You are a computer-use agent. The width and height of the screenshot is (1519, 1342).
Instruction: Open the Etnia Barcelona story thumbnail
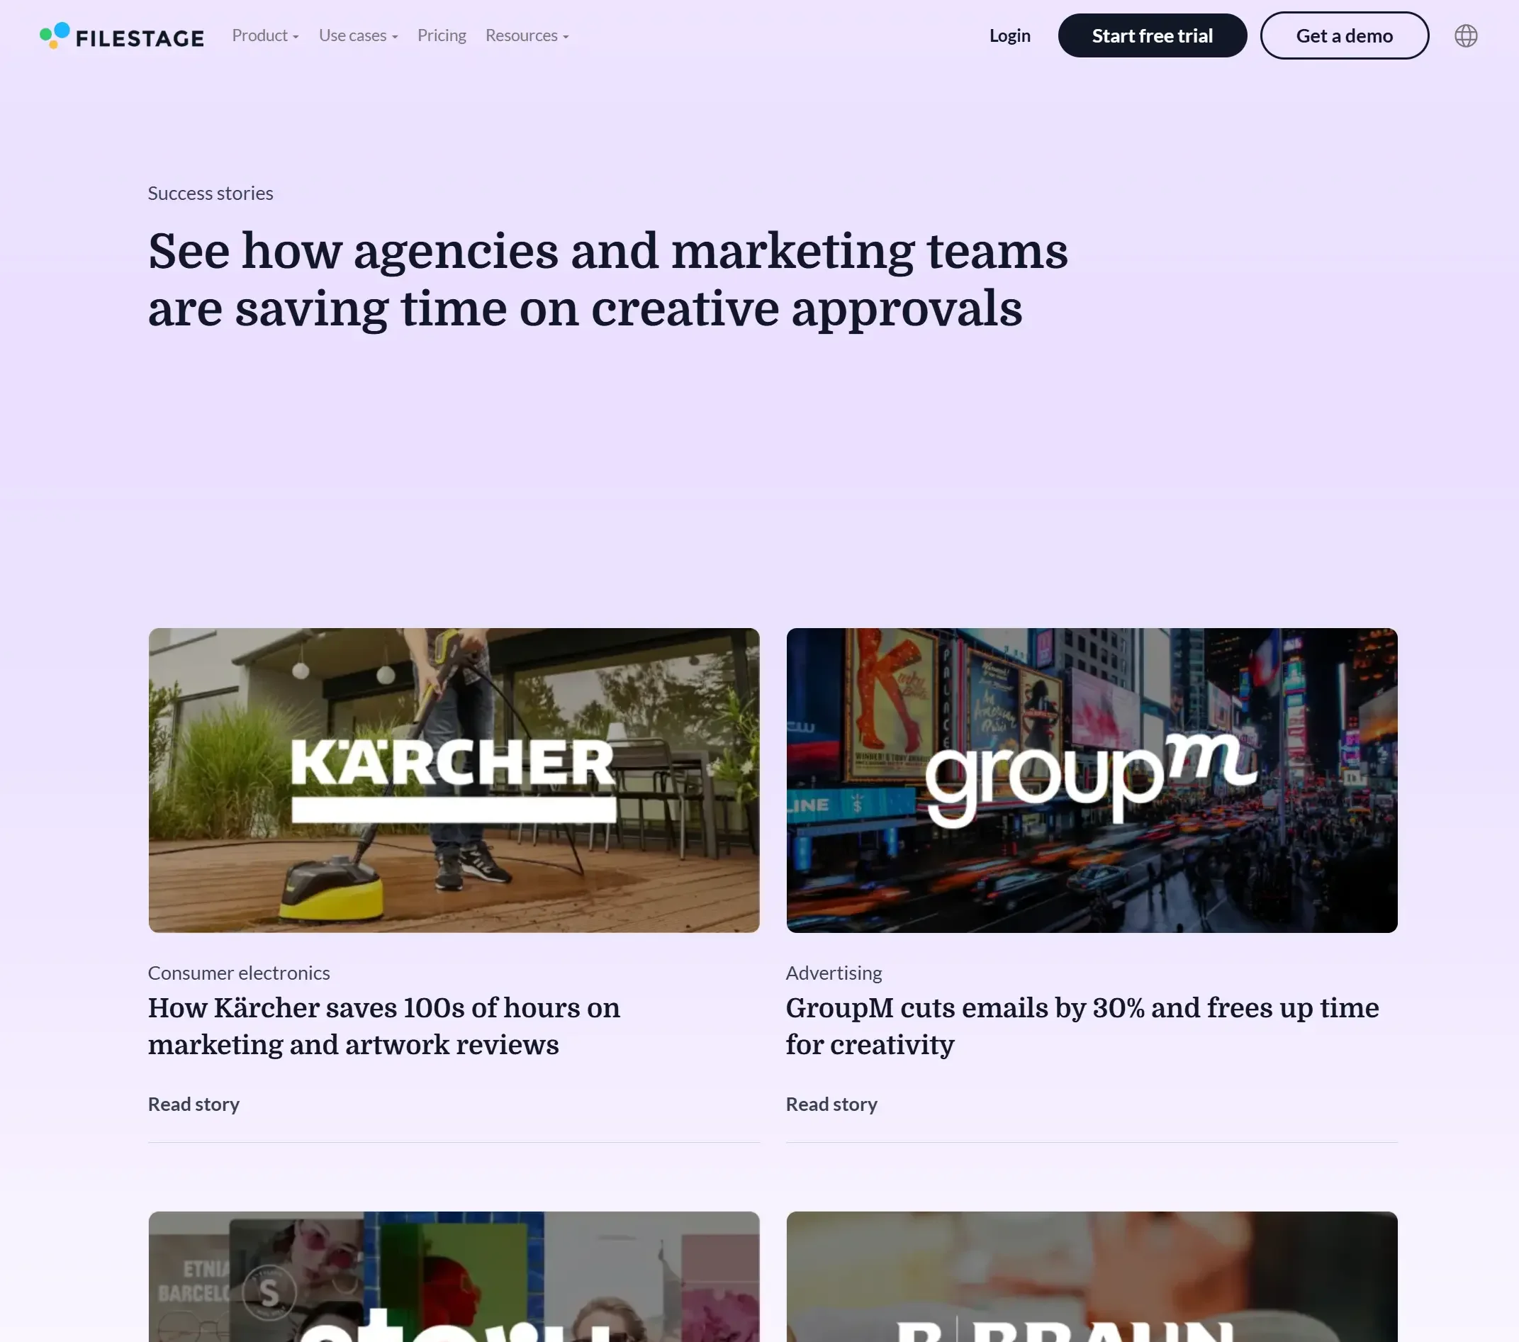coord(454,1277)
